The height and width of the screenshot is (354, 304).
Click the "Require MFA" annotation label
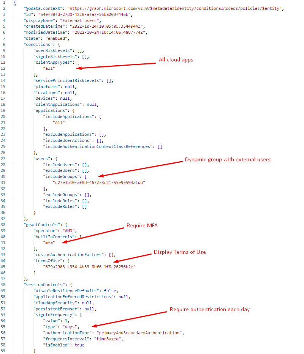(x=142, y=226)
